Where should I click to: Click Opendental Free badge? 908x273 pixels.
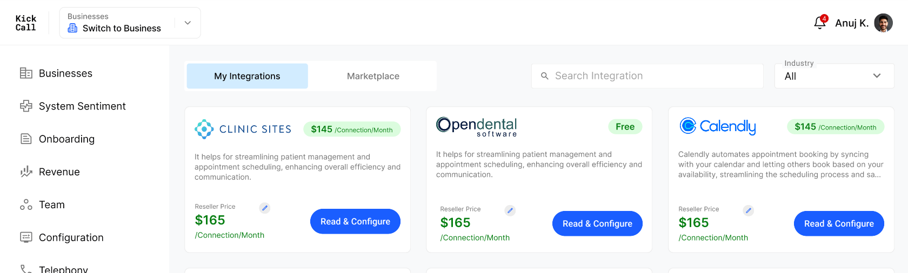click(x=625, y=127)
